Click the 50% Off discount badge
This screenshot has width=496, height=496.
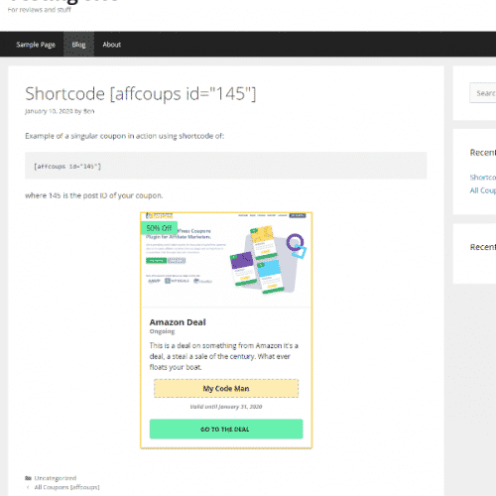(x=159, y=228)
